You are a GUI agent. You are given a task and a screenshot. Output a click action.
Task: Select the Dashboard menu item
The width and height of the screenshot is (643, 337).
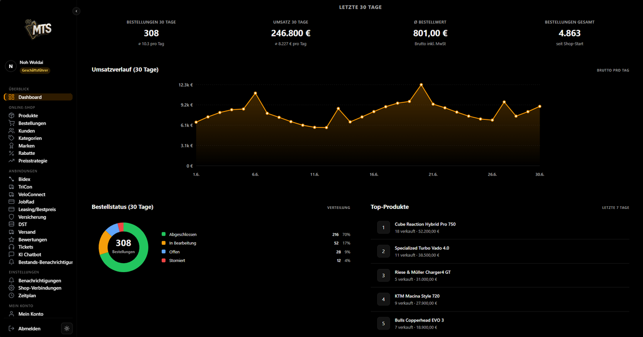click(38, 97)
